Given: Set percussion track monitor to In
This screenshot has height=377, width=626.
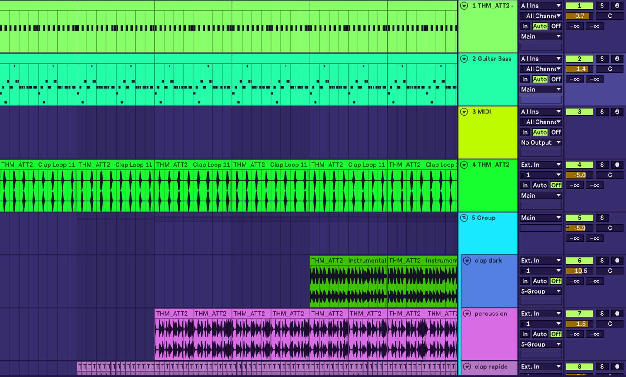Looking at the screenshot, I should 525,334.
